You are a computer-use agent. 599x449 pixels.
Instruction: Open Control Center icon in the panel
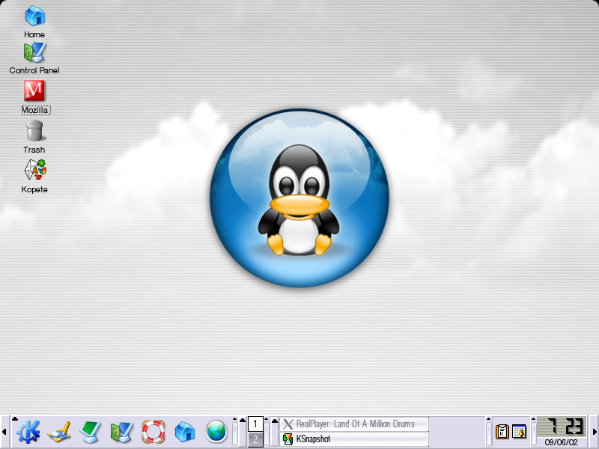121,432
